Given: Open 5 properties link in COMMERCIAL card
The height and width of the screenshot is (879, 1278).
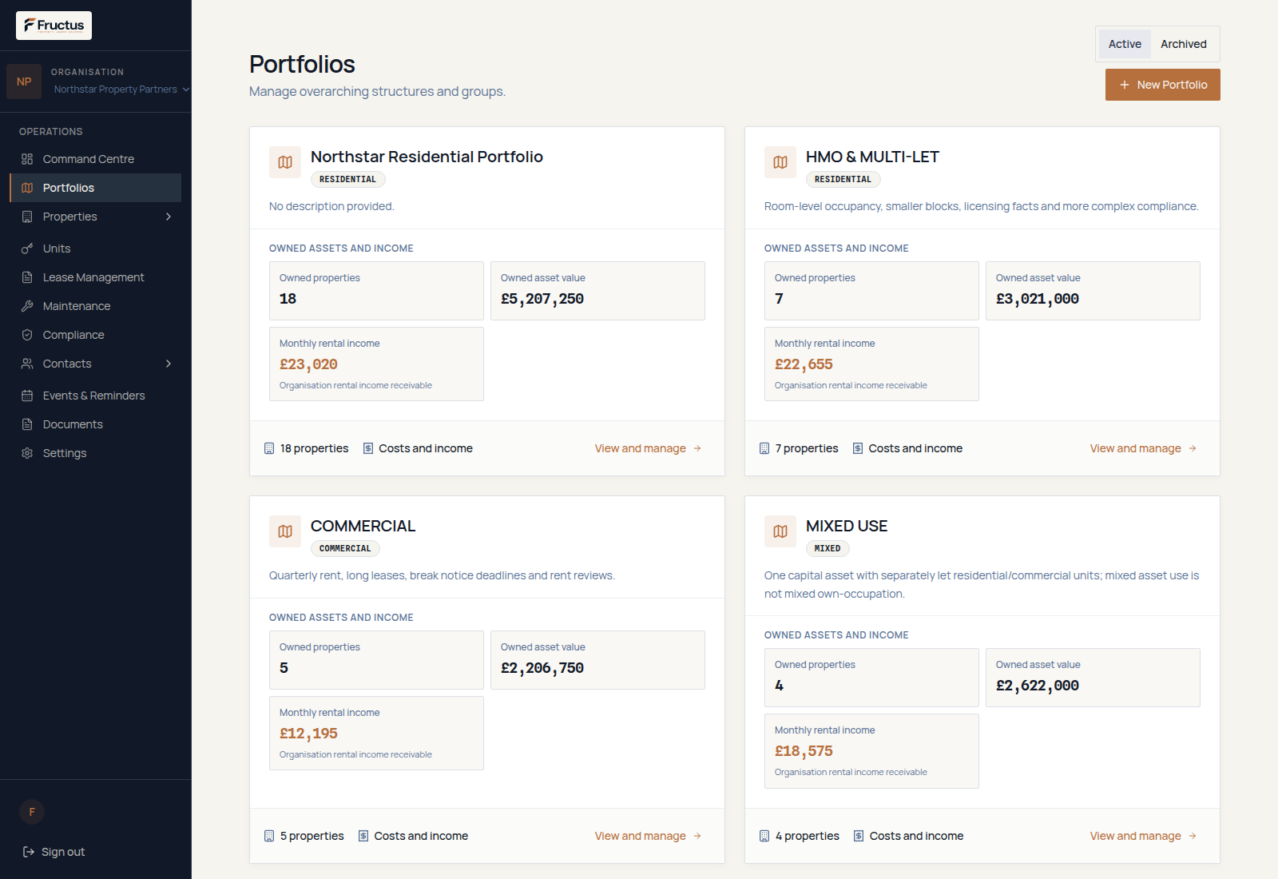Looking at the screenshot, I should click(304, 836).
